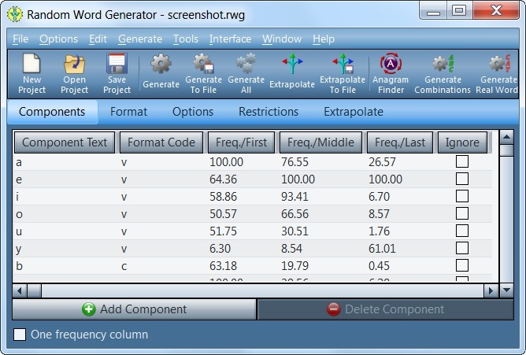Click Freq./Last value 26.57

(382, 162)
